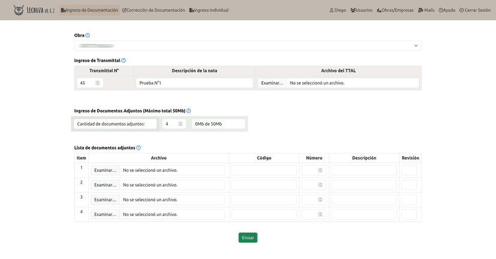This screenshot has width=496, height=259.
Task: Click the Revisión field in row 3
Action: [409, 200]
